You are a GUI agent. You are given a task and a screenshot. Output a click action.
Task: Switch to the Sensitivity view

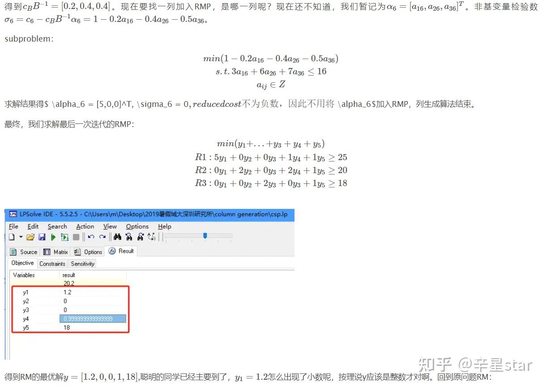click(x=82, y=264)
